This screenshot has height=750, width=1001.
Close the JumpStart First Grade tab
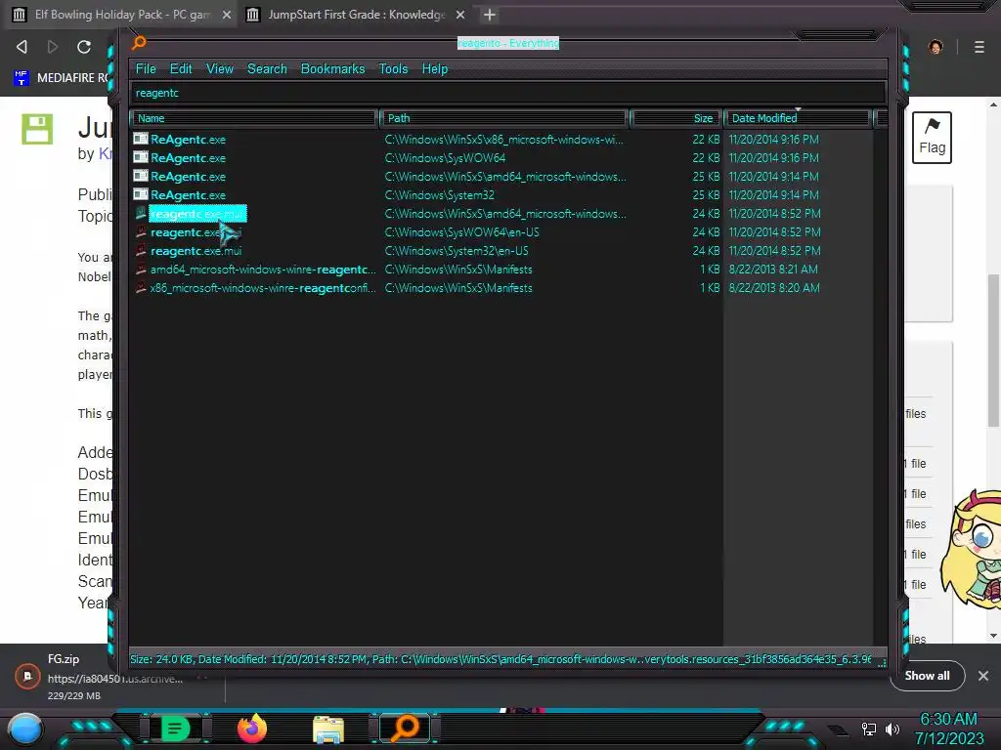pyautogui.click(x=460, y=15)
